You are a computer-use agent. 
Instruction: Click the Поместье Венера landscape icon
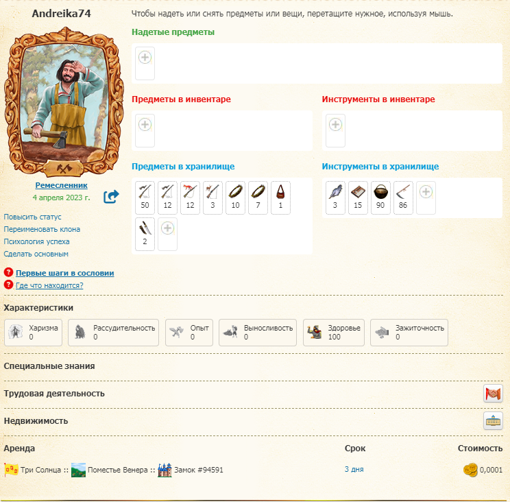pyautogui.click(x=78, y=470)
